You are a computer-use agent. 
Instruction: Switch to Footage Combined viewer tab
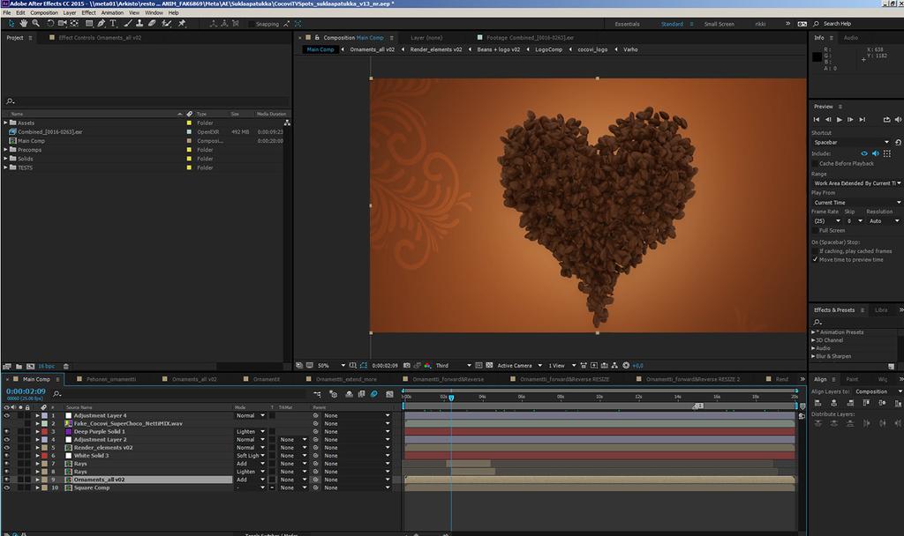[x=530, y=38]
